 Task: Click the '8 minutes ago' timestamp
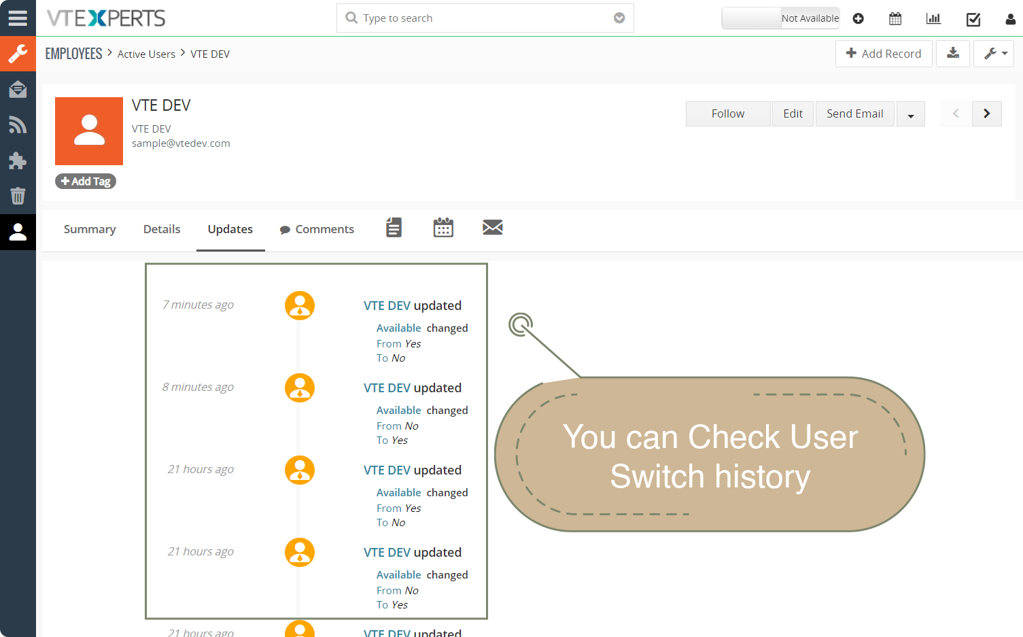pos(198,387)
